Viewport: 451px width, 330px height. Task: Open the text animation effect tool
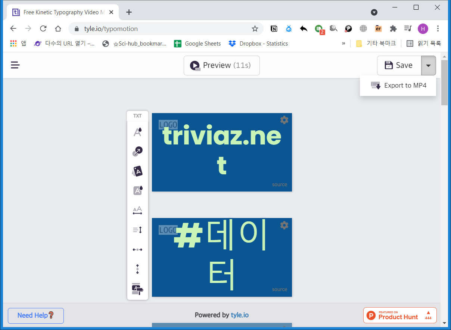click(137, 152)
